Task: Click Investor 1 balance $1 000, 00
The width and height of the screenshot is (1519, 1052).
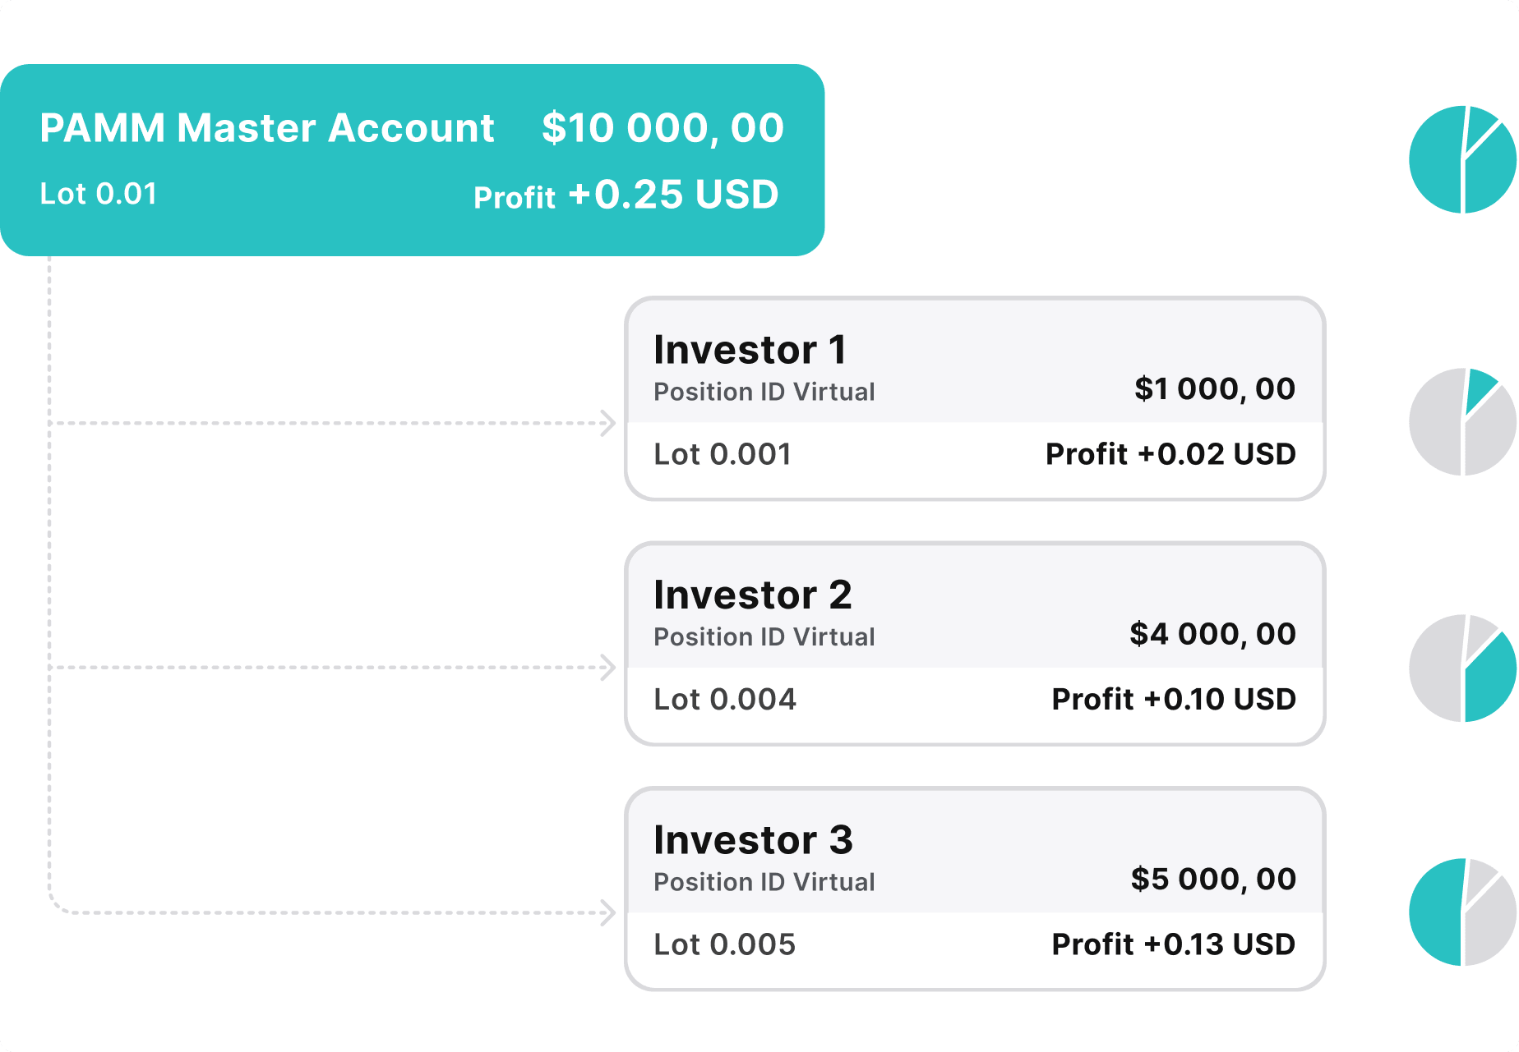Action: (1214, 388)
